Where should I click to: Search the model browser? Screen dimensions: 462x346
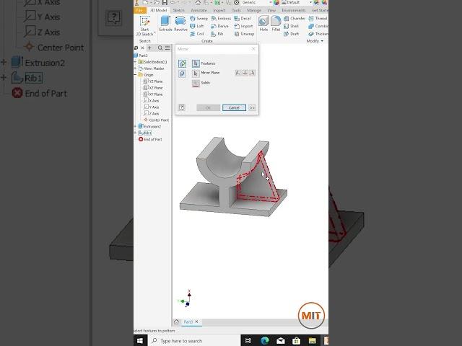pyautogui.click(x=160, y=48)
